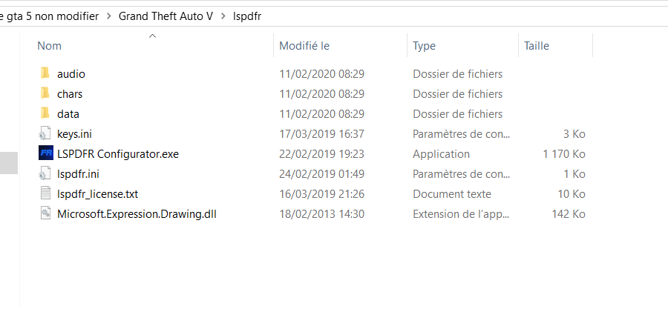This screenshot has width=668, height=309.
Task: Toggle sort direction arrow above Nom column
Action: 152,35
